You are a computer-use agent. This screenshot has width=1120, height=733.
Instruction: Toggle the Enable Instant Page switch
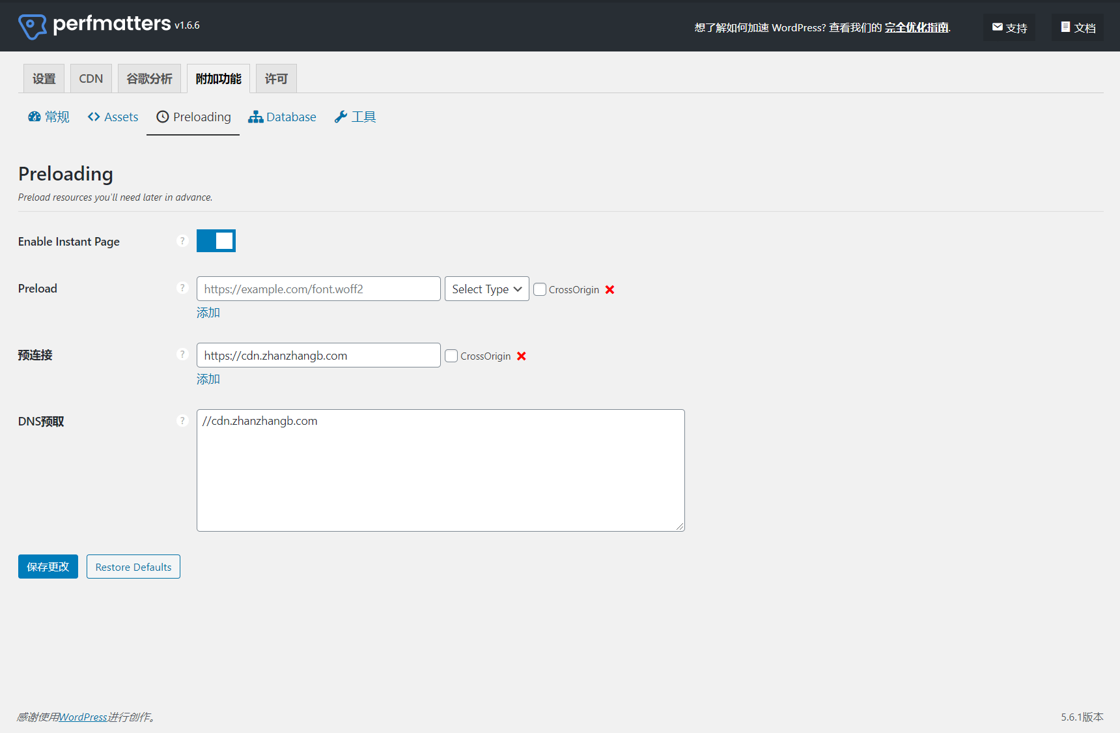216,241
